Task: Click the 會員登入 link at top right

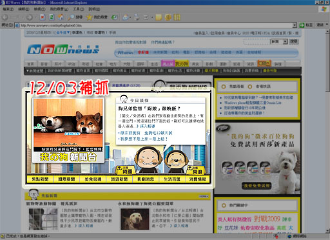Action: pos(202,33)
